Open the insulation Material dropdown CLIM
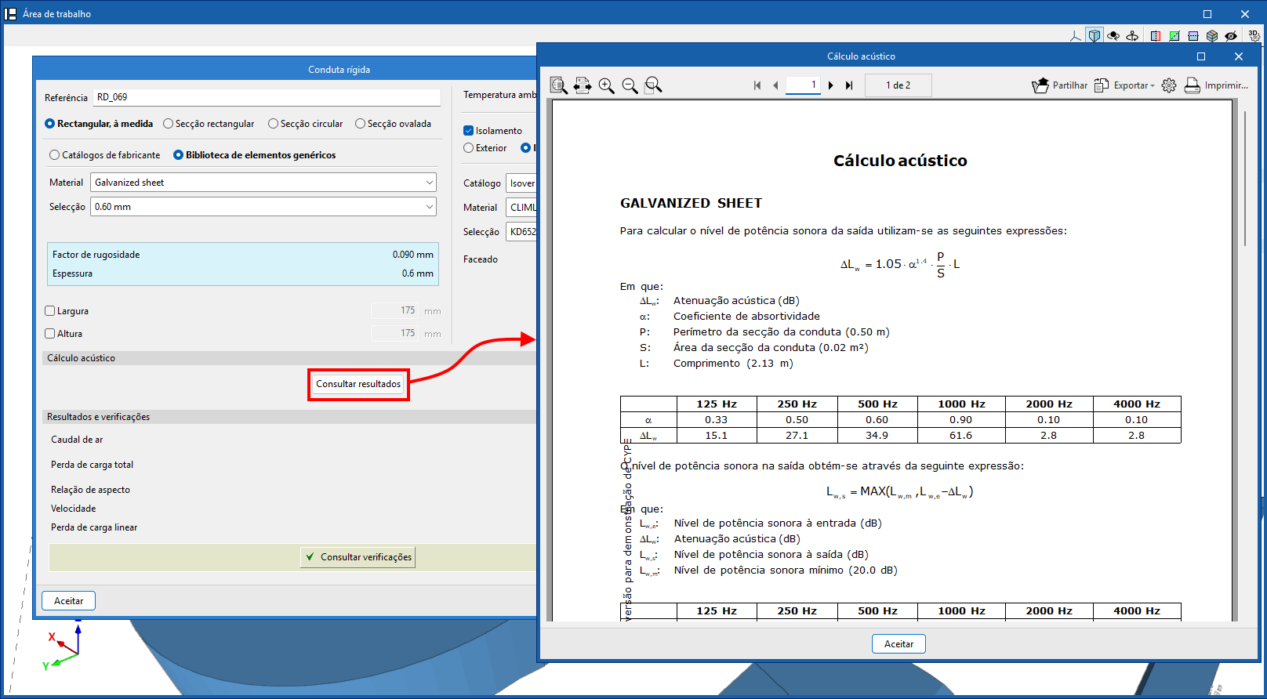 (521, 208)
